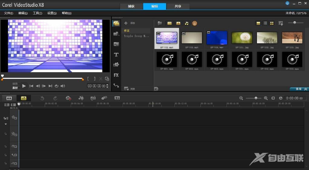Expand the 选项 options panel
Image resolution: width=309 pixels, height=170 pixels.
299,89
